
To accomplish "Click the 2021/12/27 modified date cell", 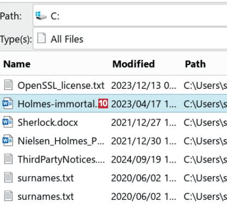I will [143, 122].
